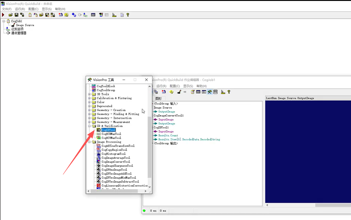The image size is (351, 220).
Task: Expand the Color folder
Action: [89, 102]
